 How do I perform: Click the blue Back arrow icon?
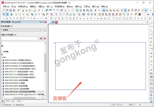95,10
